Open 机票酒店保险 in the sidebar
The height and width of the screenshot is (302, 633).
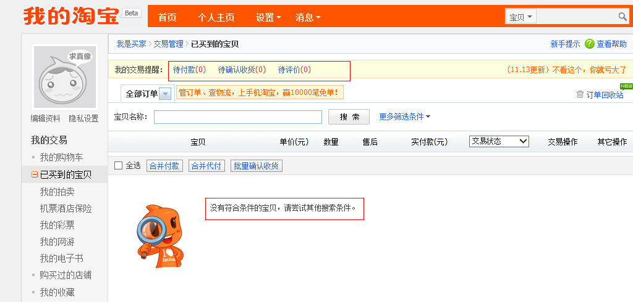[x=66, y=208]
